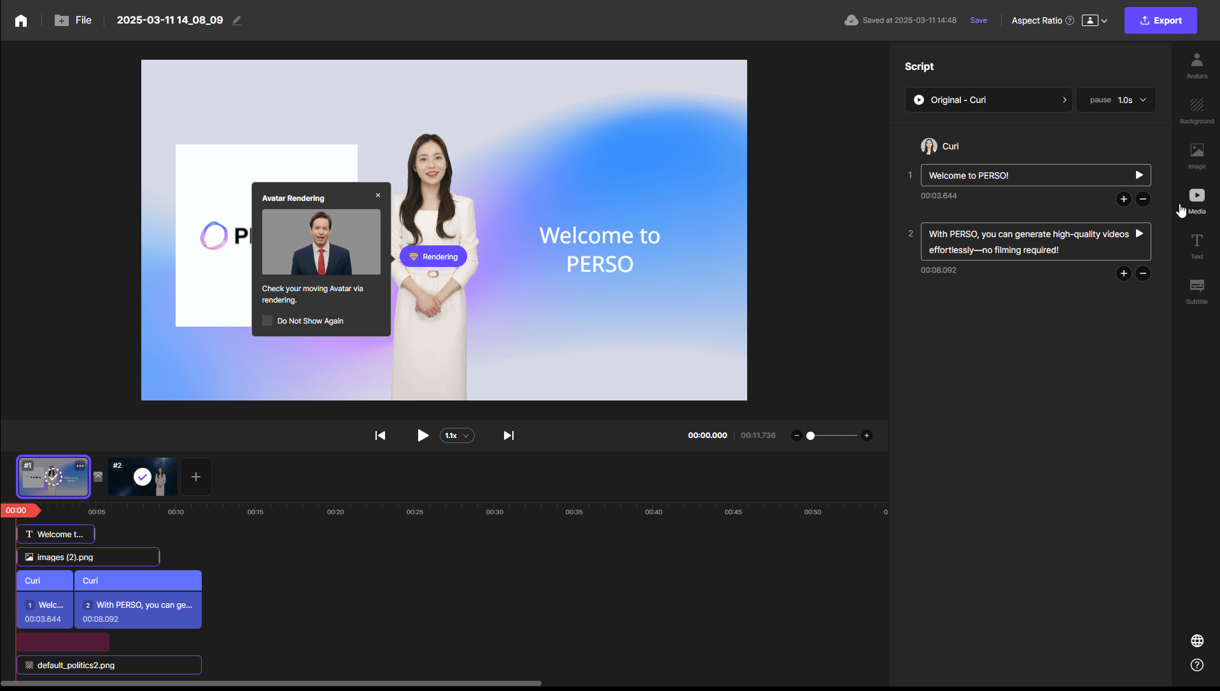Viewport: 1220px width, 691px height.
Task: Click the PERSO logo image on canvas
Action: (213, 236)
